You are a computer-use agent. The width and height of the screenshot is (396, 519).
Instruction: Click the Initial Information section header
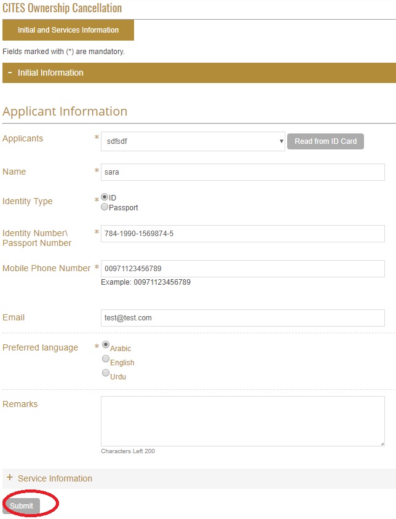(50, 73)
